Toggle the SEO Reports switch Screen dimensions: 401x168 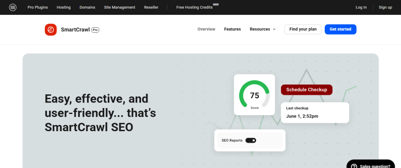tap(251, 140)
